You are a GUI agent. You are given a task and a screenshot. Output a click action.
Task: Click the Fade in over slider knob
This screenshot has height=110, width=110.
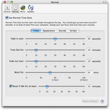(x=55, y=39)
